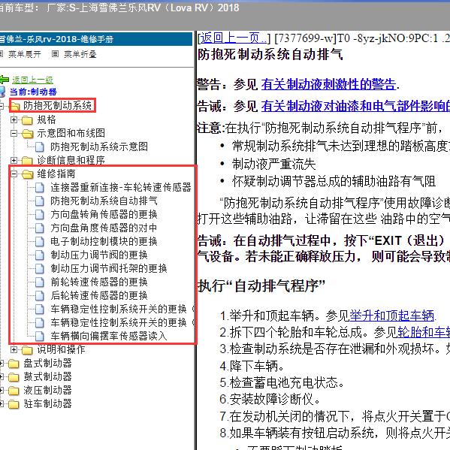Click document icon for 防抱死制动系统自动排气

coord(40,201)
